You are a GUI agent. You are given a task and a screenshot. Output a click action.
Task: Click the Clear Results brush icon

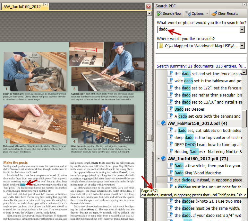pyautogui.click(x=214, y=14)
